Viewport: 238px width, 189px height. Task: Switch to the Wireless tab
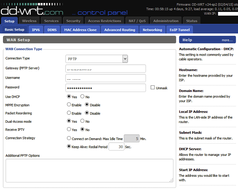(29, 21)
